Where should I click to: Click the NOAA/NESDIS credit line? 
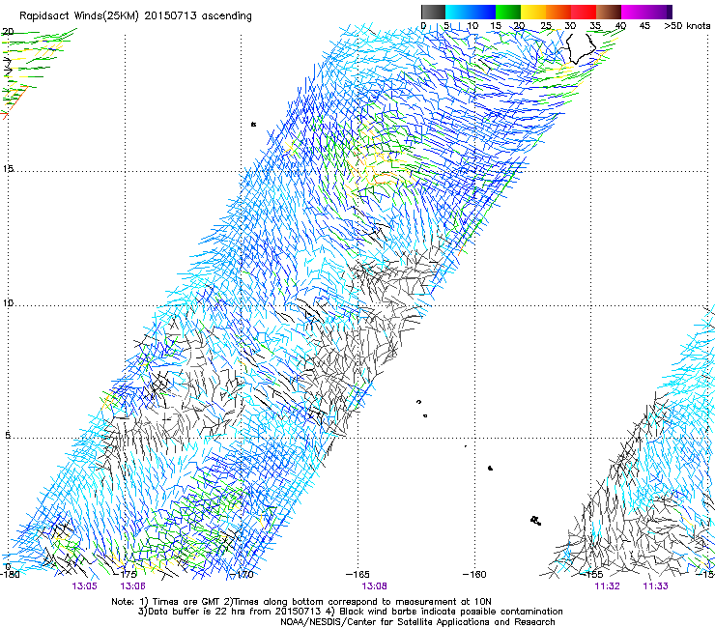pyautogui.click(x=417, y=622)
